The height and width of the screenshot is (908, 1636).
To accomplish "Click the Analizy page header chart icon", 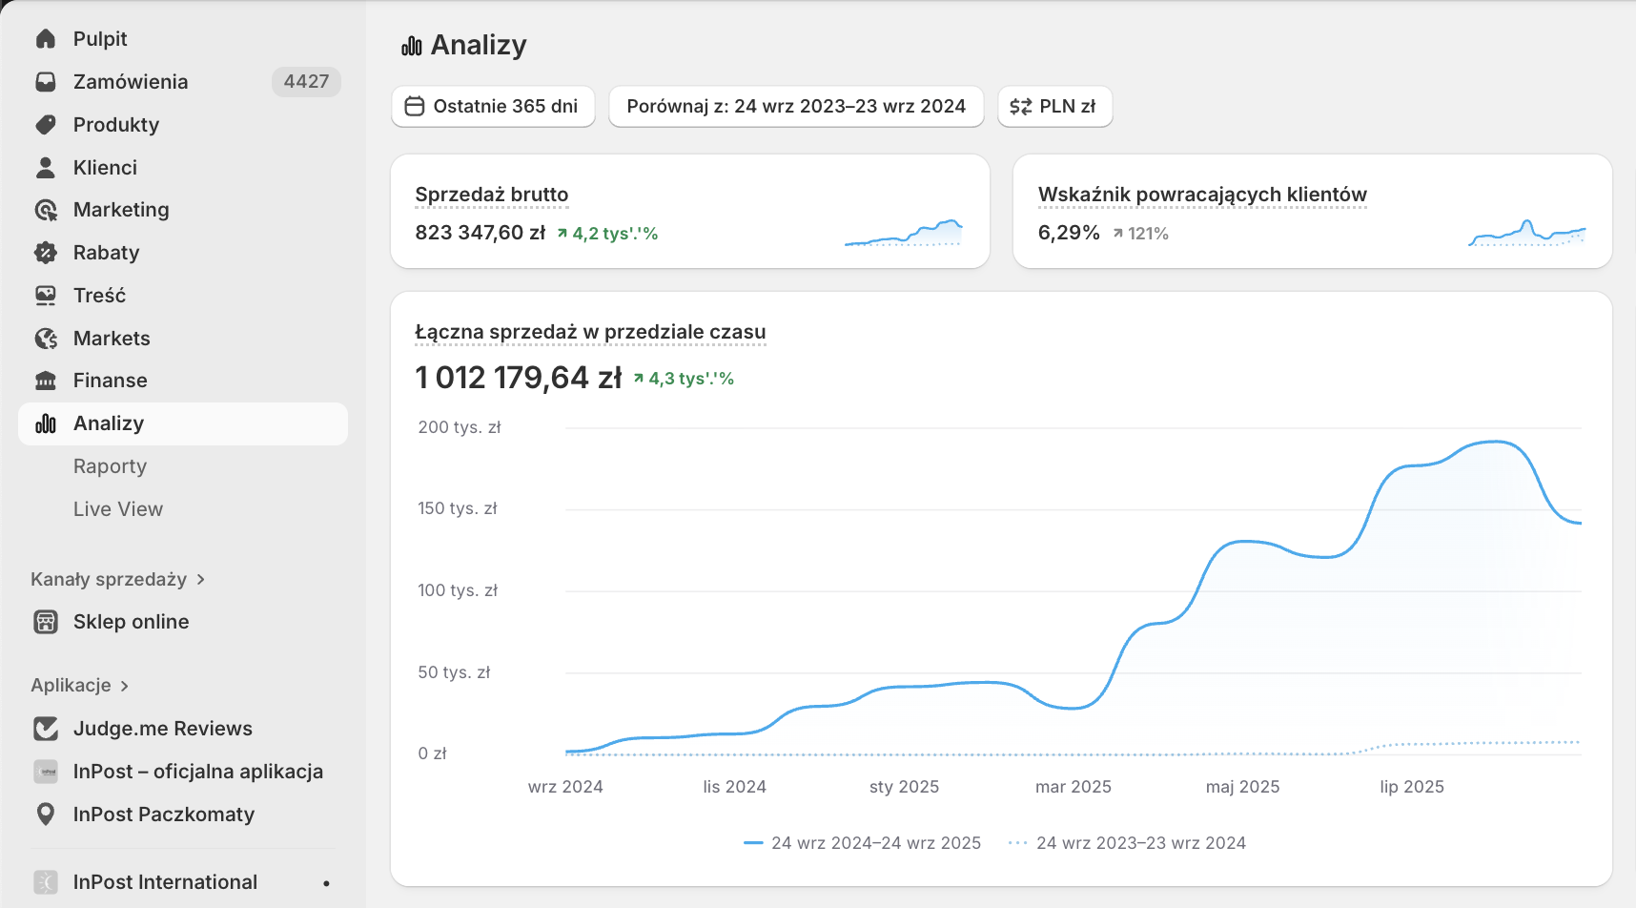I will [x=412, y=46].
